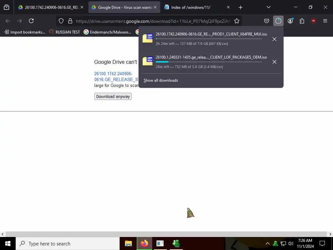
Task: Close the Index of /windows/11/ tab
Action: [x=228, y=7]
